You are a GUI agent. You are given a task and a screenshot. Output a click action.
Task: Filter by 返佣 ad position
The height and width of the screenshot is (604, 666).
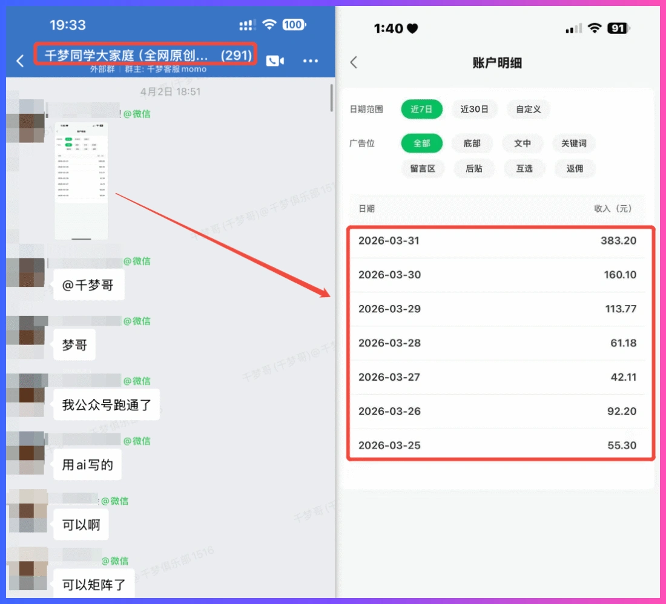tap(575, 168)
